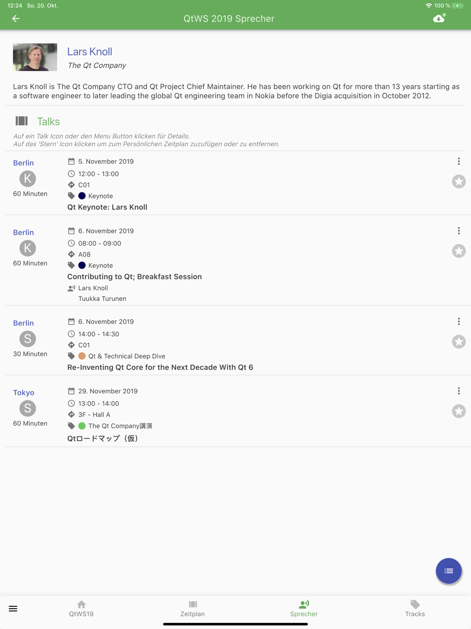The image size is (471, 629).
Task: Open the Tokyo conference link
Action: (x=24, y=393)
